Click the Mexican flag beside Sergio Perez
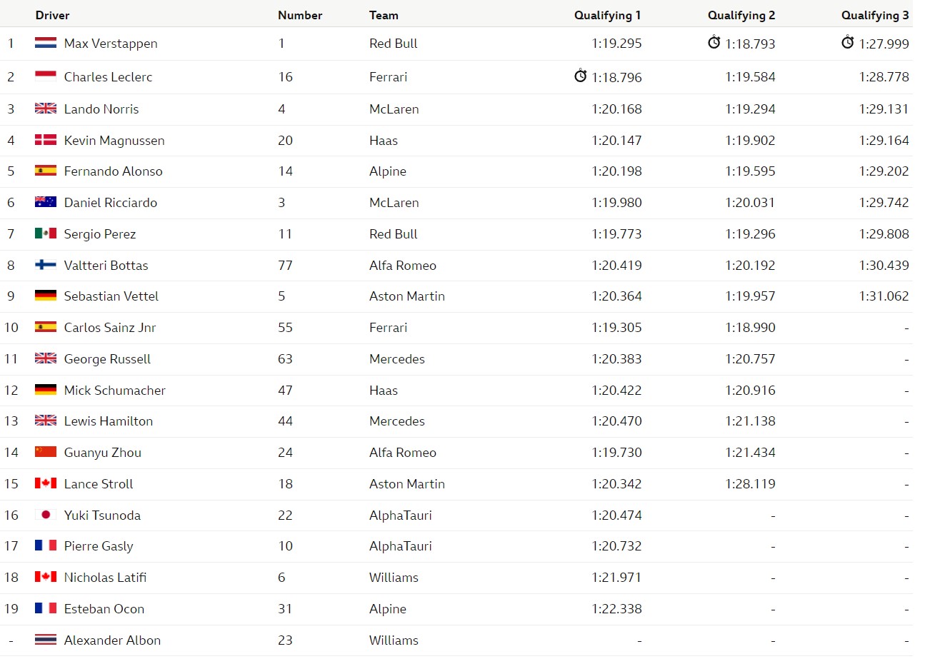Viewport: 945px width, 659px height. 46,233
